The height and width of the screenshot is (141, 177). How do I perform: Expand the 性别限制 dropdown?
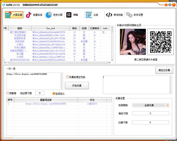pos(167,105)
